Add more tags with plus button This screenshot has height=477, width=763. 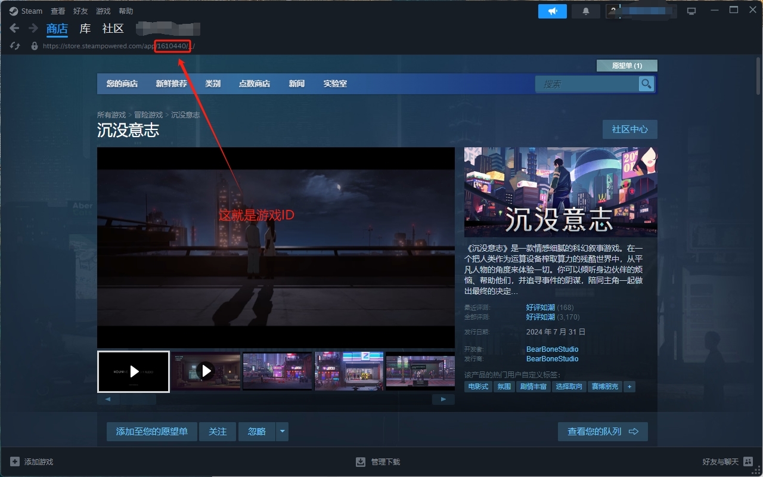(629, 386)
